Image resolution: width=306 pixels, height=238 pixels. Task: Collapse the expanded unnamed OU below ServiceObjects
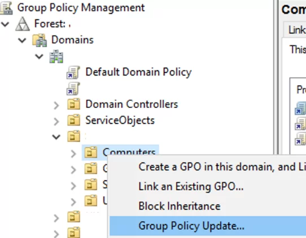click(56, 137)
